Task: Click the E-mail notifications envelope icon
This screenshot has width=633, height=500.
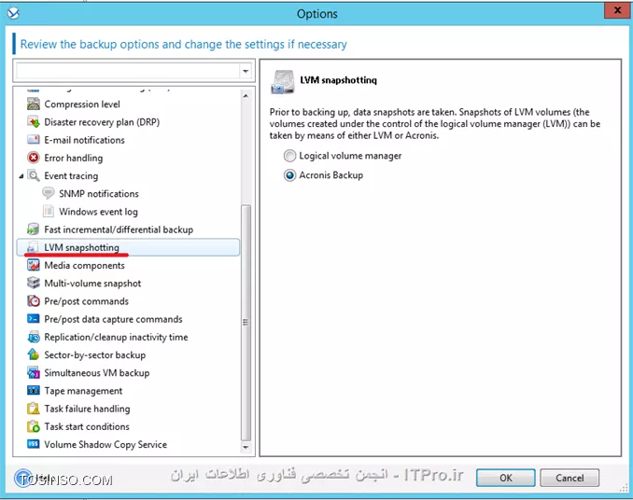Action: pos(33,140)
